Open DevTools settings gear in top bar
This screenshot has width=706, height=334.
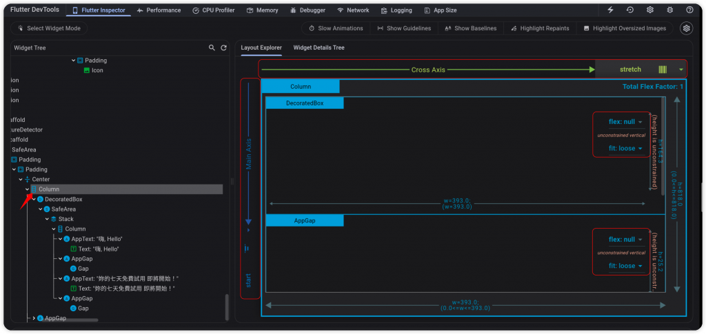coord(650,10)
